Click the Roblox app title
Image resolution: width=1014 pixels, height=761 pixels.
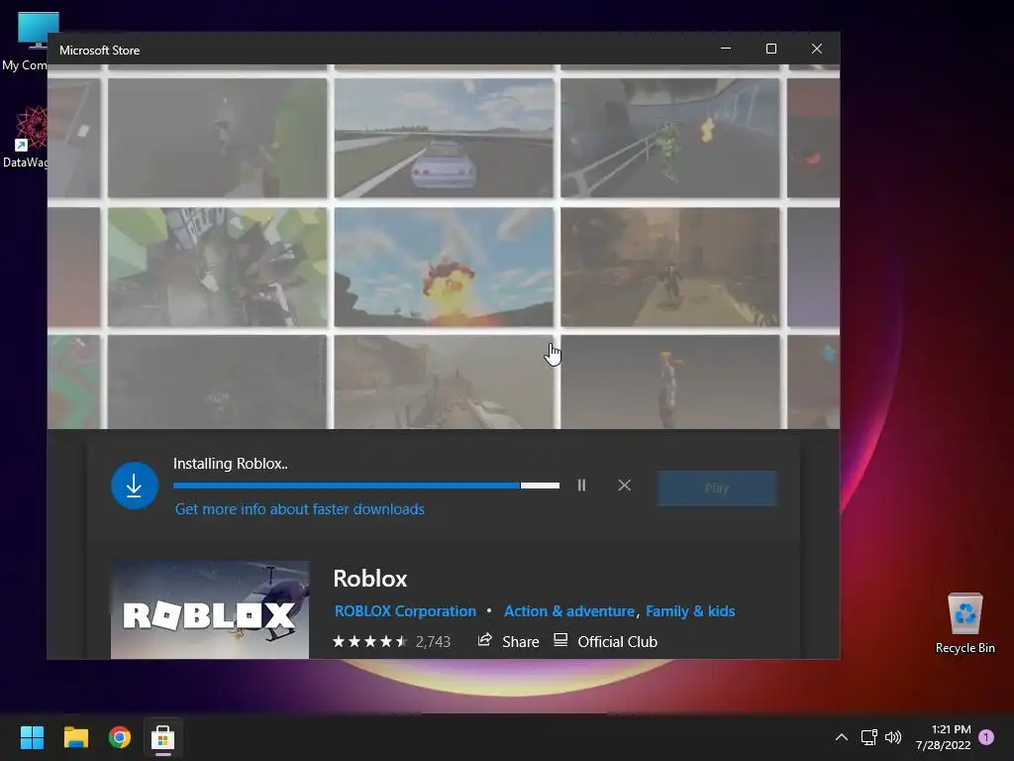coord(370,579)
